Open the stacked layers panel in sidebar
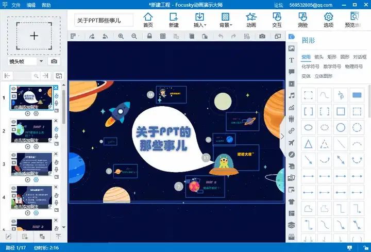Image resolution: width=371 pixels, height=252 pixels. point(292,225)
